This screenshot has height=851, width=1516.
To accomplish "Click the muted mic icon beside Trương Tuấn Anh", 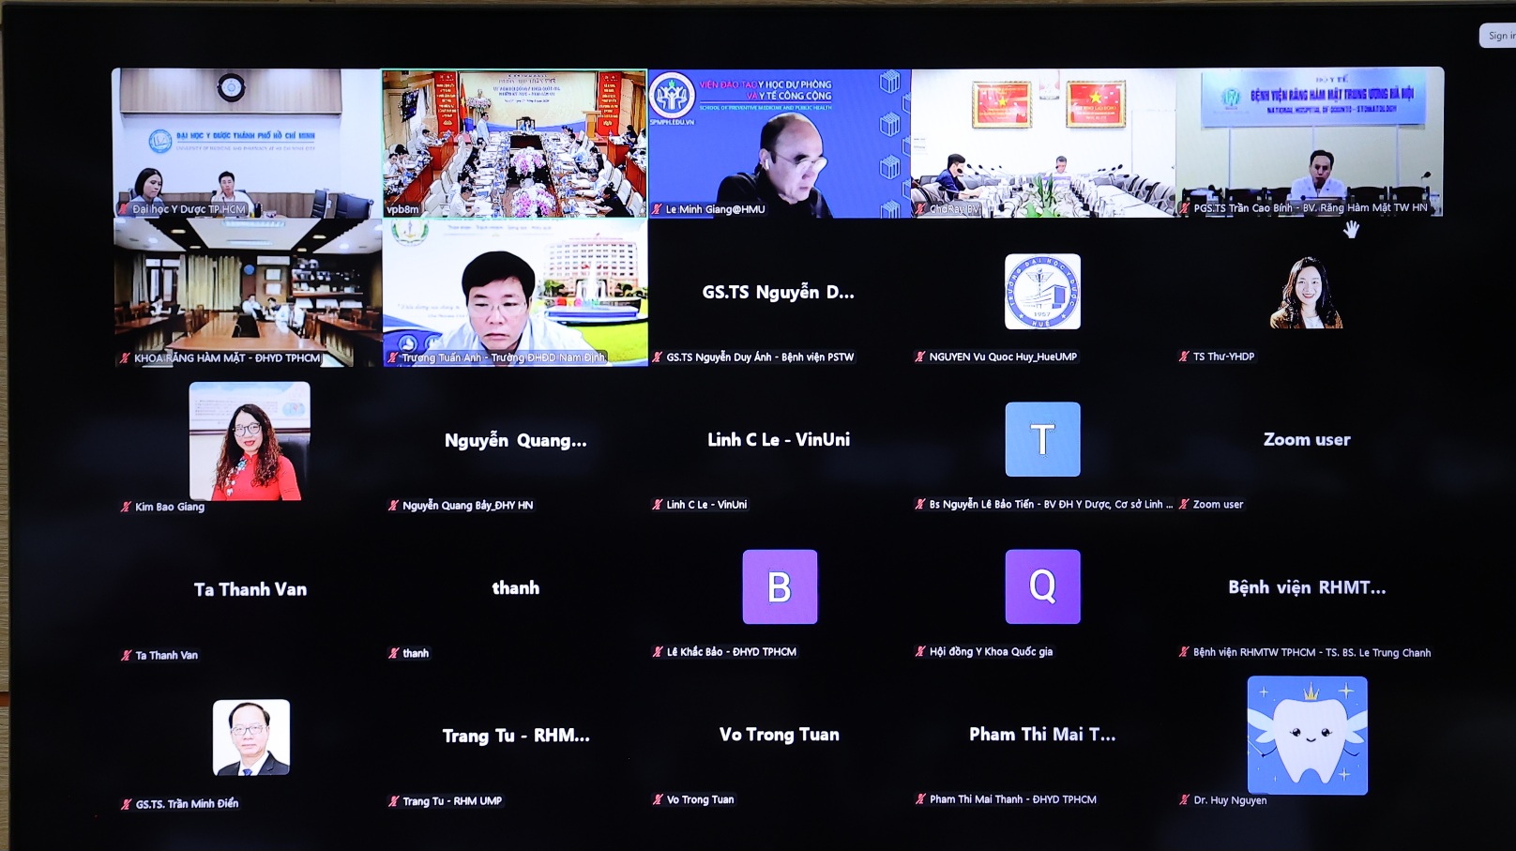I will click(x=393, y=357).
